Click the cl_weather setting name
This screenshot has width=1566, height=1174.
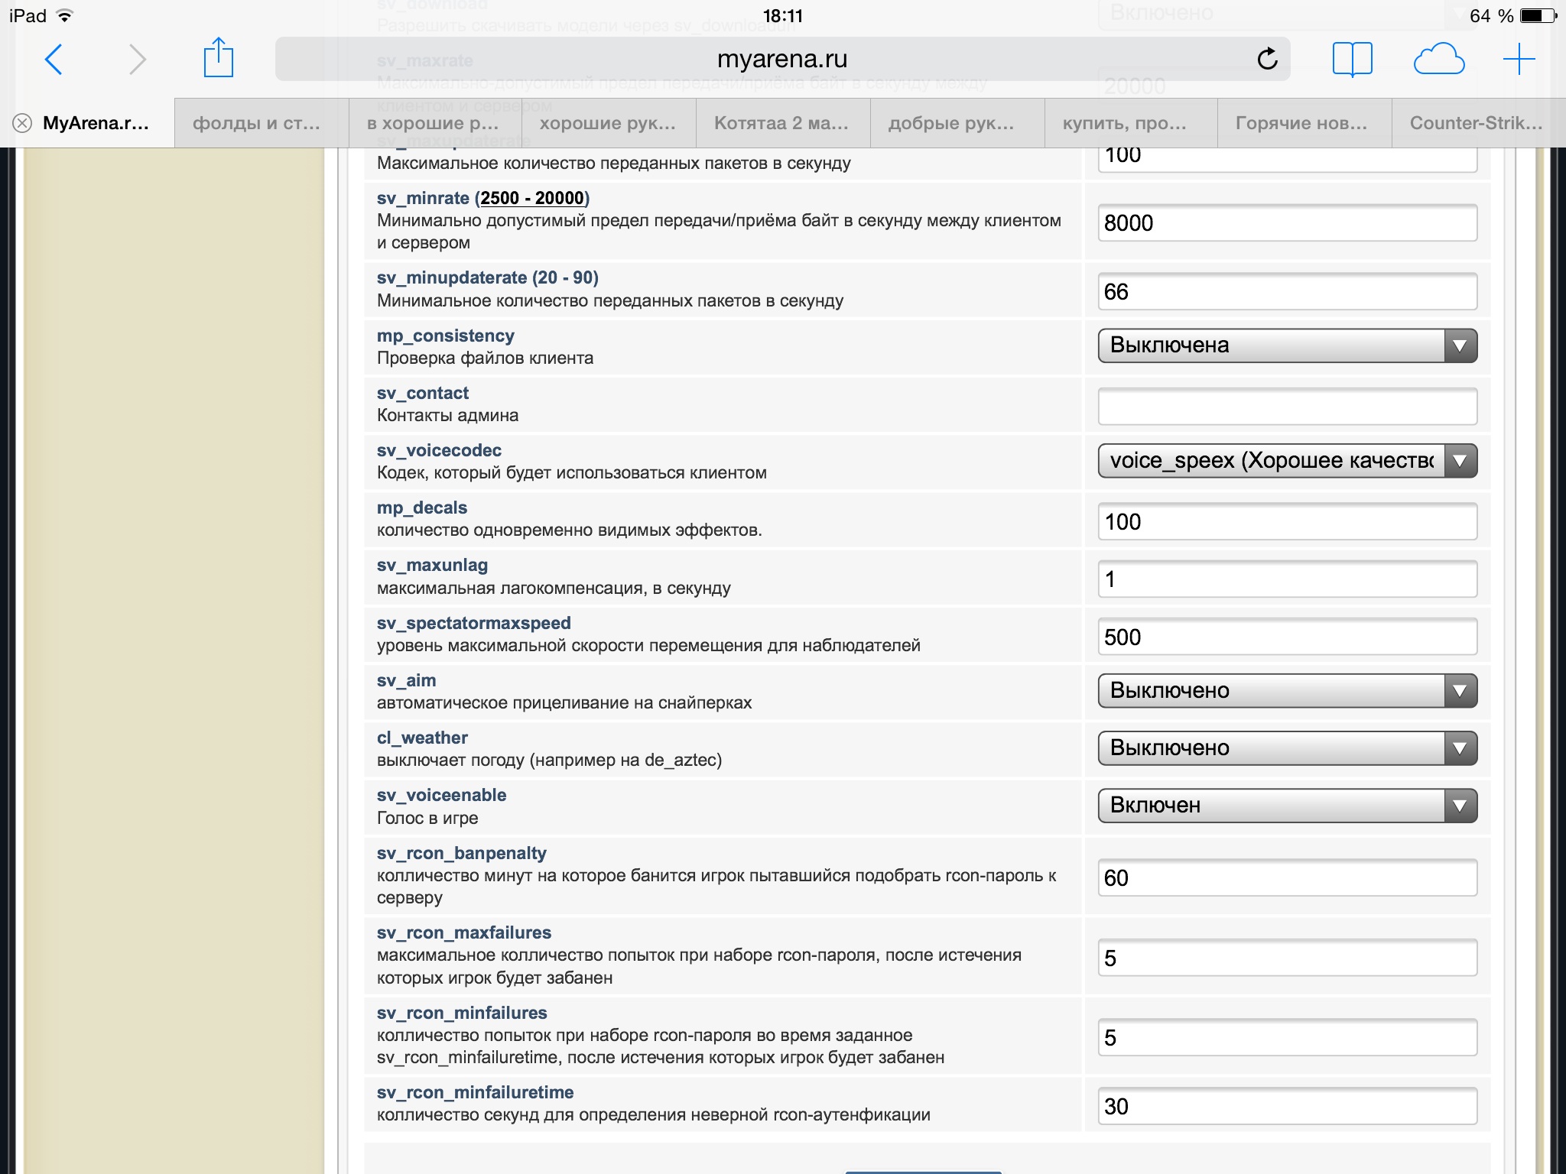(423, 738)
